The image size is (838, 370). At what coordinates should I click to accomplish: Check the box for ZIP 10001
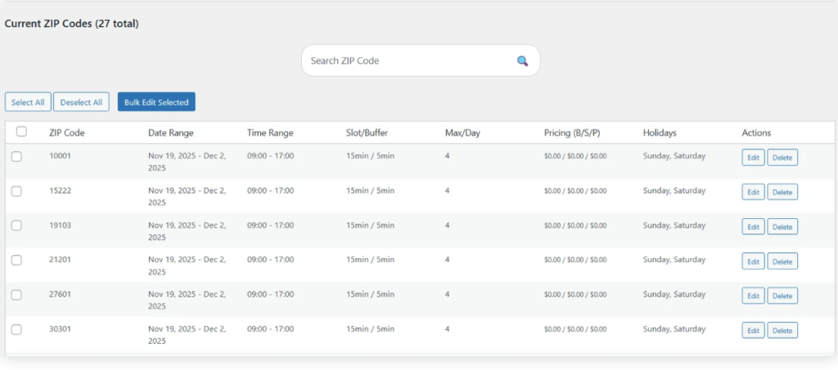pos(16,157)
